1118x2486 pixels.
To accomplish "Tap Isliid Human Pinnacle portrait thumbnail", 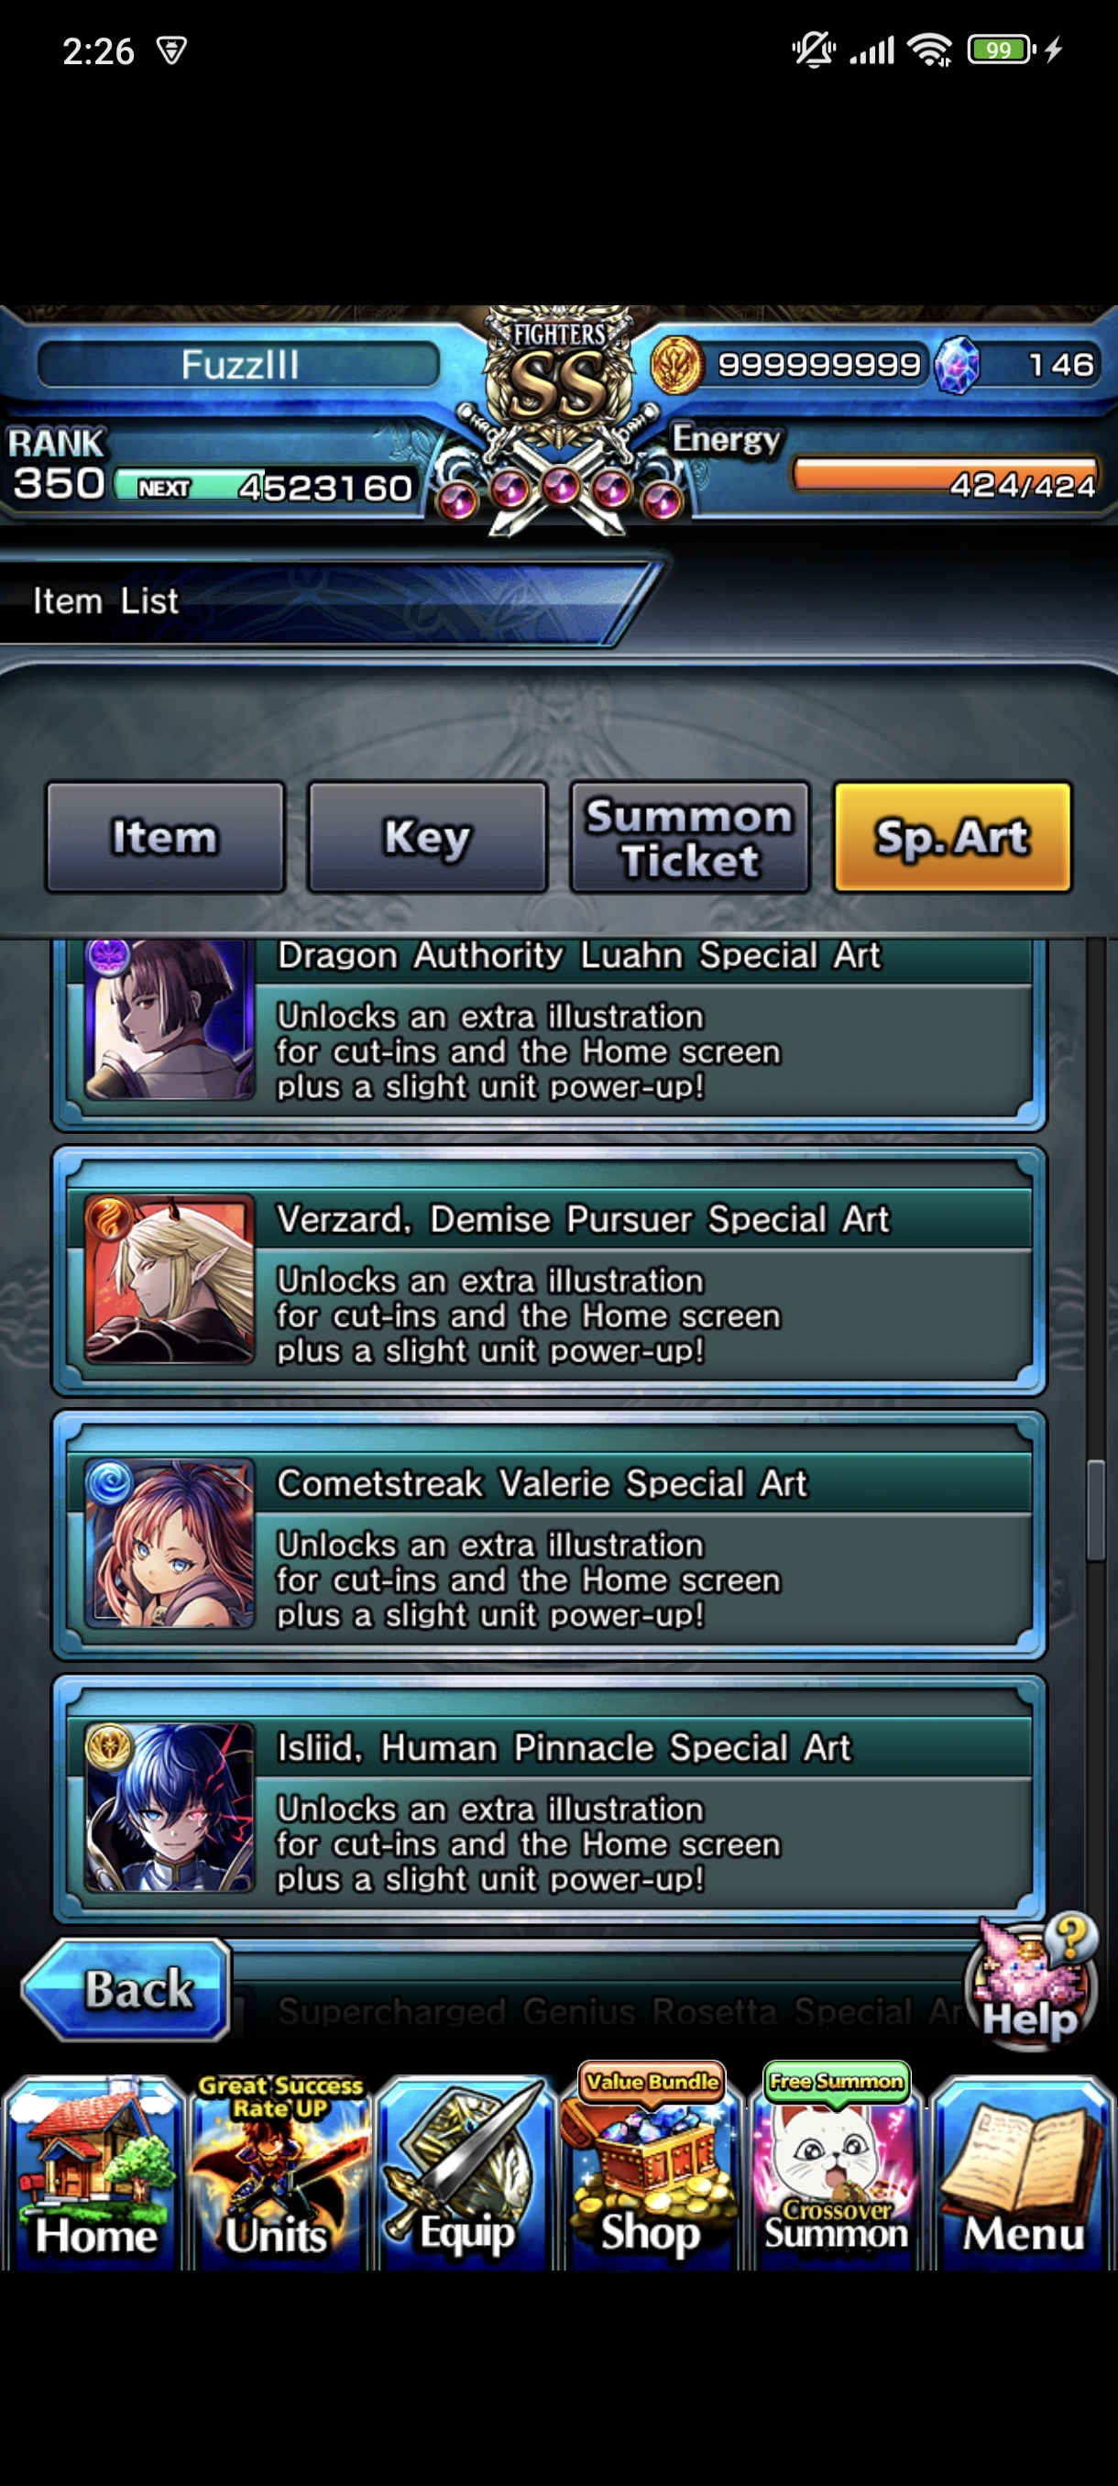I will (170, 1807).
